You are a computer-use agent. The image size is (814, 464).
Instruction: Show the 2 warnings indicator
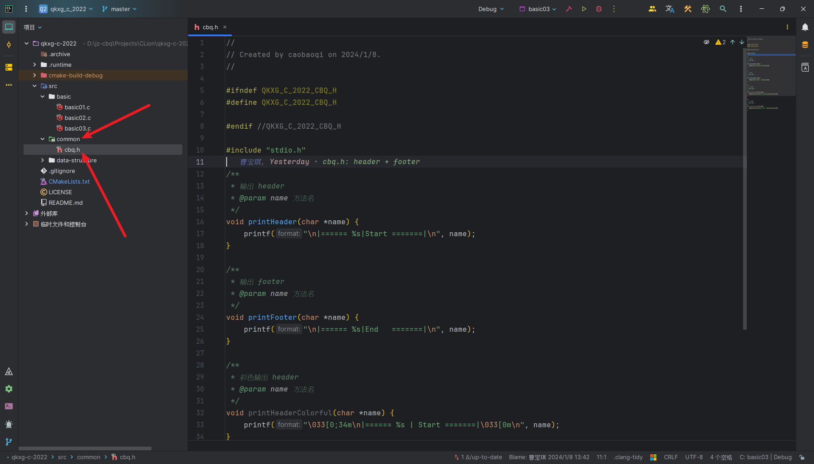[x=721, y=42]
